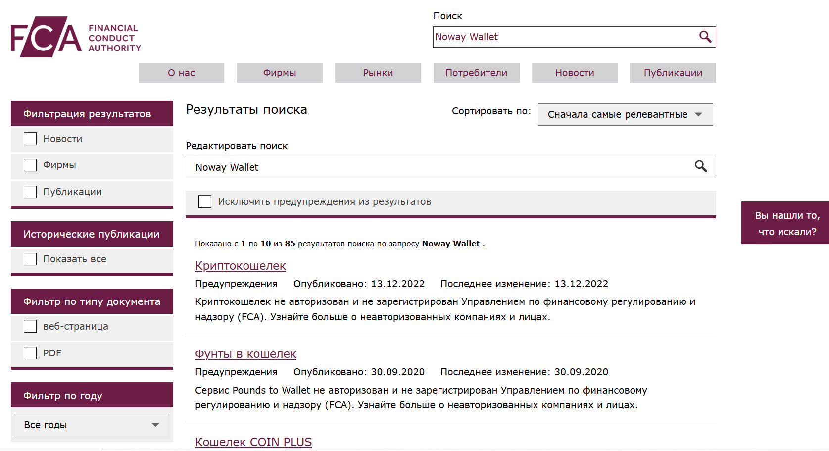
Task: Open the Фунты в кошелек result link
Action: pos(245,354)
